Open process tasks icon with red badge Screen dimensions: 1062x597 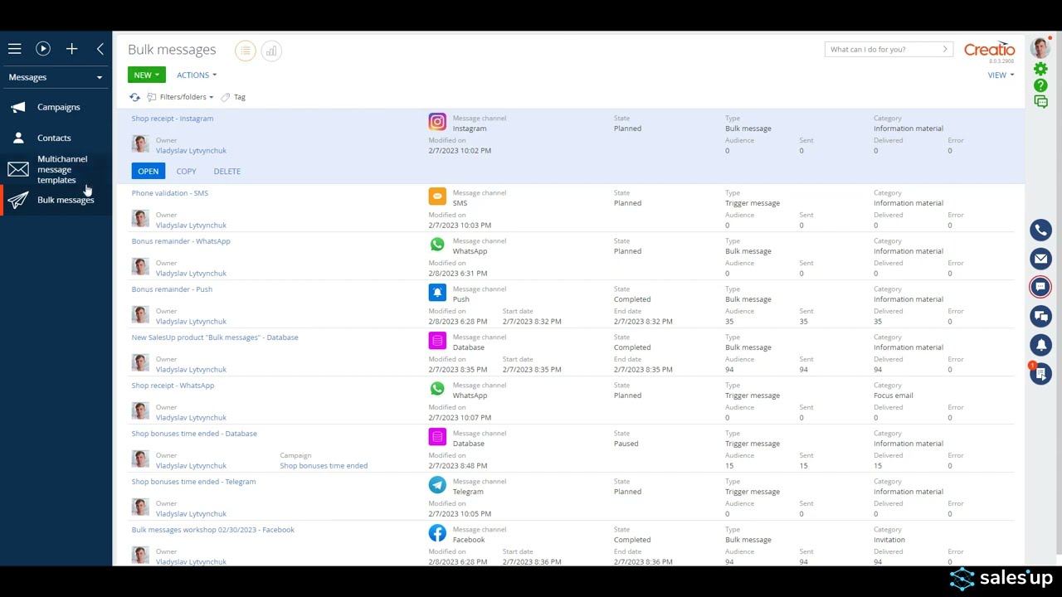1040,373
